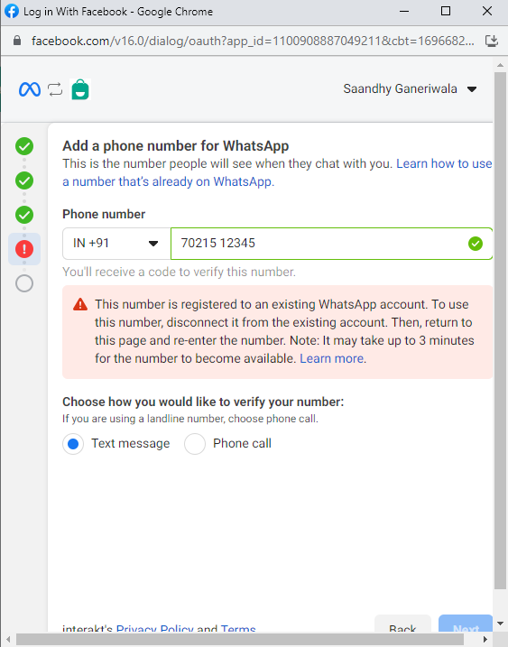Screen dimensions: 508x647
Task: Click the phone number input field
Action: tap(331, 244)
